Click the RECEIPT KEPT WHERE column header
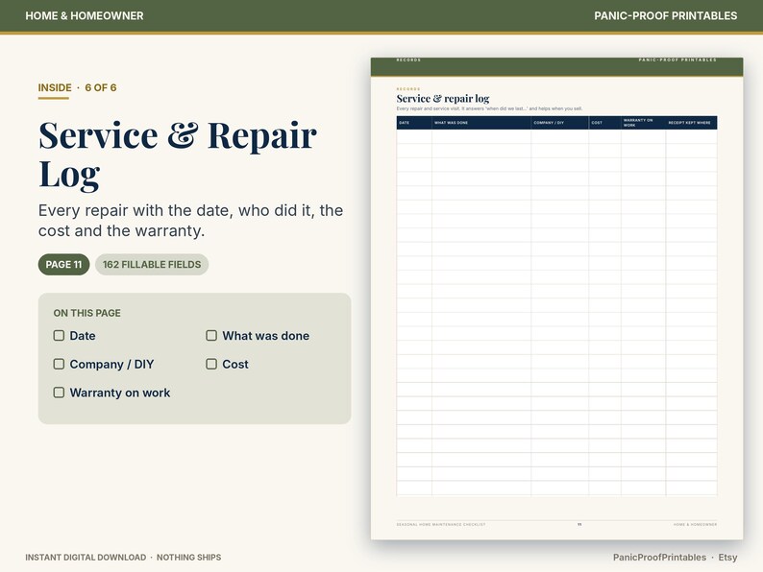 coord(689,123)
